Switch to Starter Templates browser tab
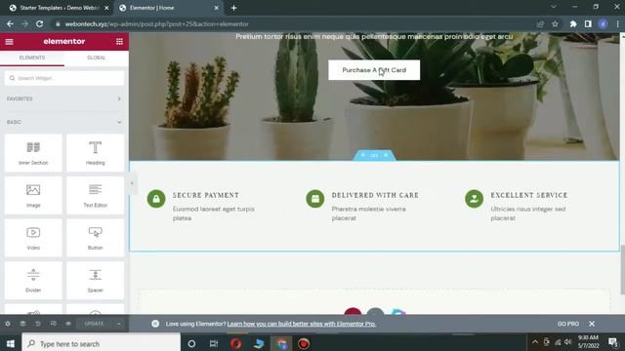625x351 pixels. coord(59,8)
